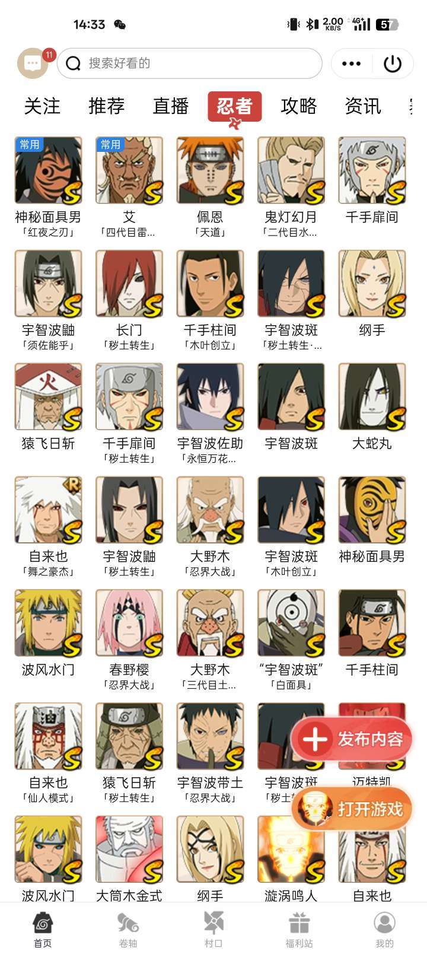Go to 我的 profile icon
The image size is (427, 954).
click(x=384, y=930)
